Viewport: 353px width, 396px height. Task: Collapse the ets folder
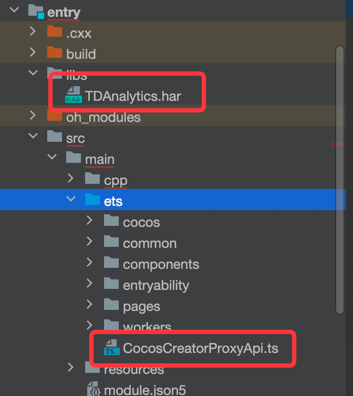[x=71, y=199]
